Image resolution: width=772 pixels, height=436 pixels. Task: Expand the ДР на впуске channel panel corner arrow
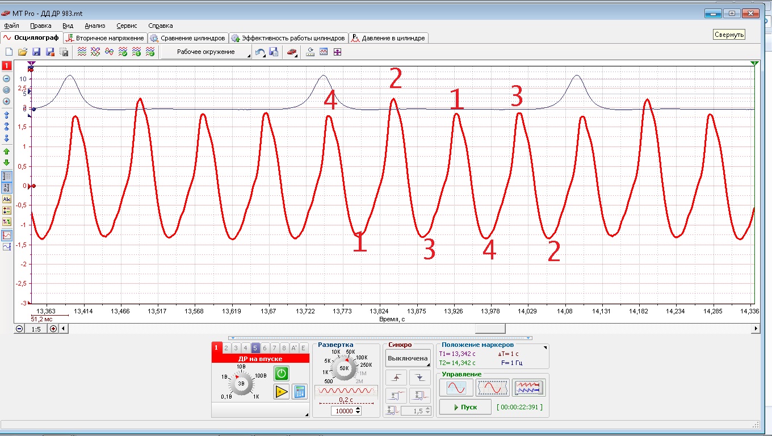(307, 416)
